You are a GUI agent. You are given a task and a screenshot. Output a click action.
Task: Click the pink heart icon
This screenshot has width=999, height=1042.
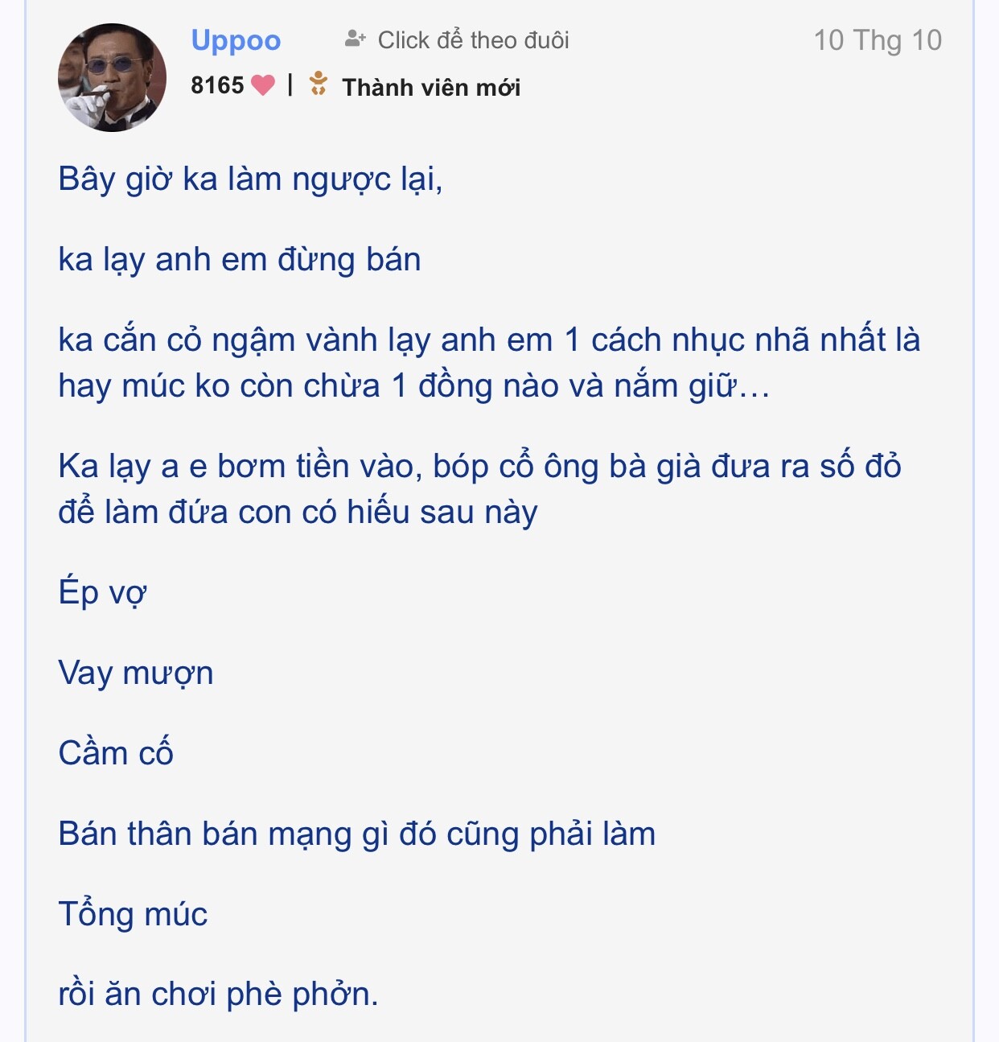(x=263, y=85)
